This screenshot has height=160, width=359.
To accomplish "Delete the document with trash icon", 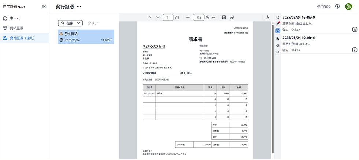I will [x=278, y=52].
